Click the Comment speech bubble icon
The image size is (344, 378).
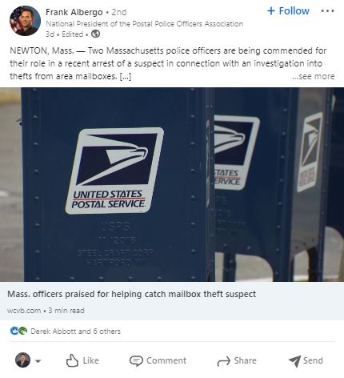[x=136, y=360]
